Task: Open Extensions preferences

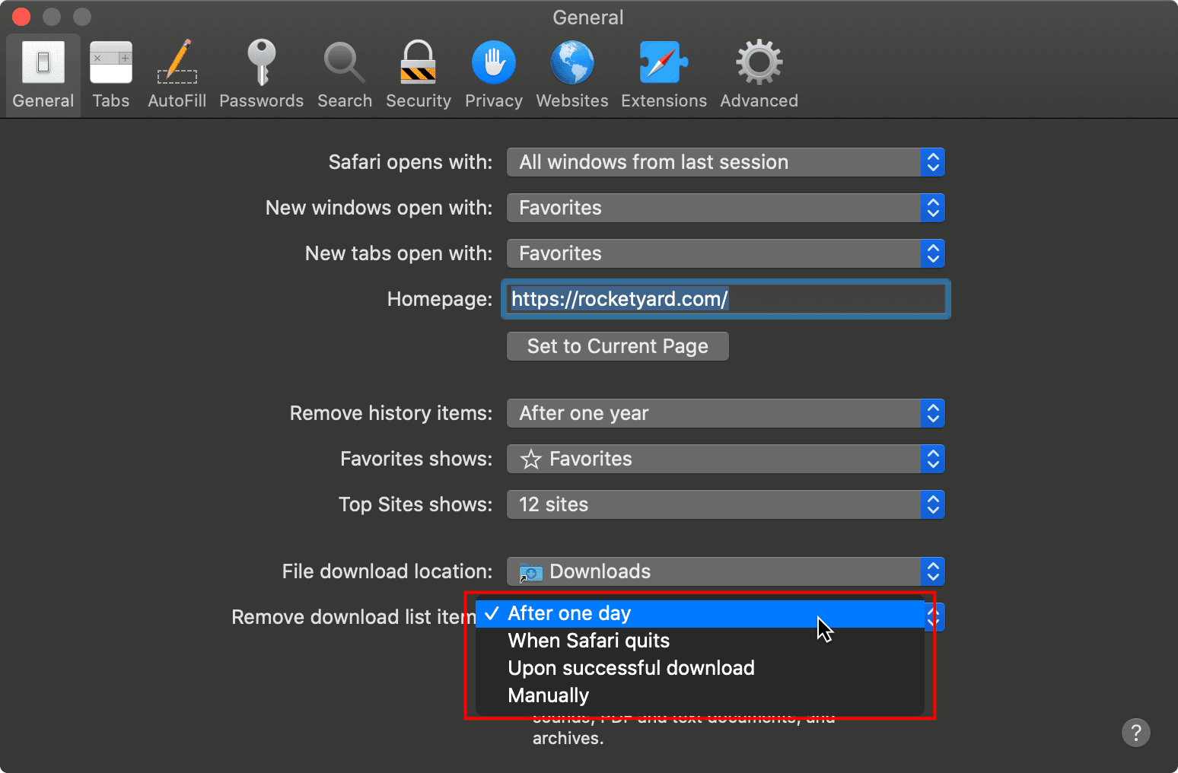Action: [x=664, y=75]
